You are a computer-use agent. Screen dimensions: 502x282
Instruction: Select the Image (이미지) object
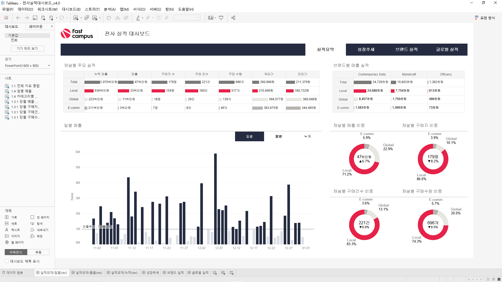tap(12, 236)
